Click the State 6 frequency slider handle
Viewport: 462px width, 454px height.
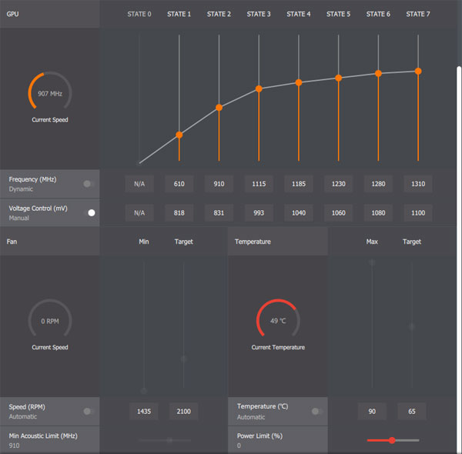tap(378, 73)
